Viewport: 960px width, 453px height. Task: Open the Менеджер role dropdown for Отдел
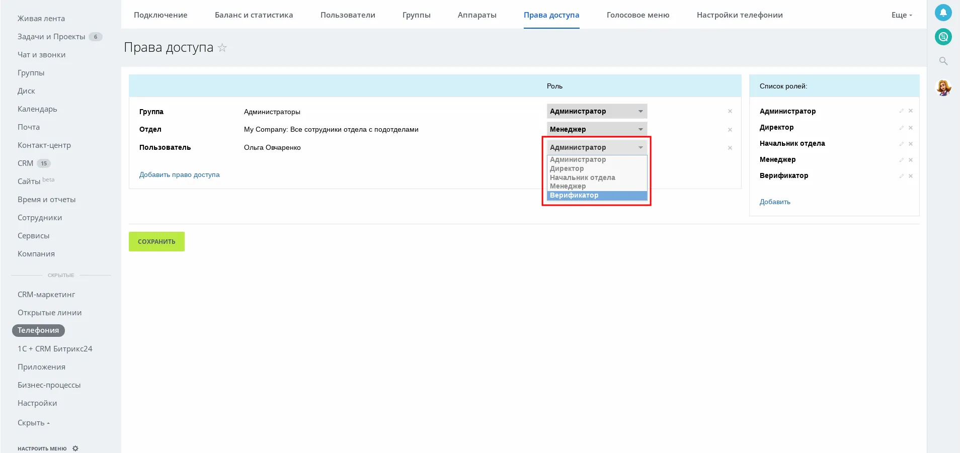(x=597, y=129)
